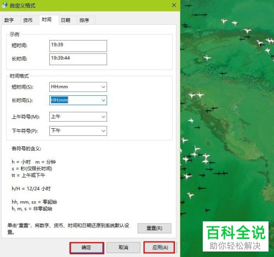Click the 上午符号(M): label
274x257 pixels.
pos(26,117)
